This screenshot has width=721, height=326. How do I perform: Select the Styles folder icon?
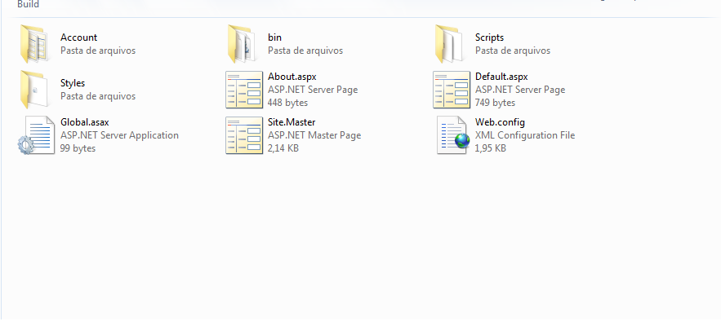pos(34,90)
